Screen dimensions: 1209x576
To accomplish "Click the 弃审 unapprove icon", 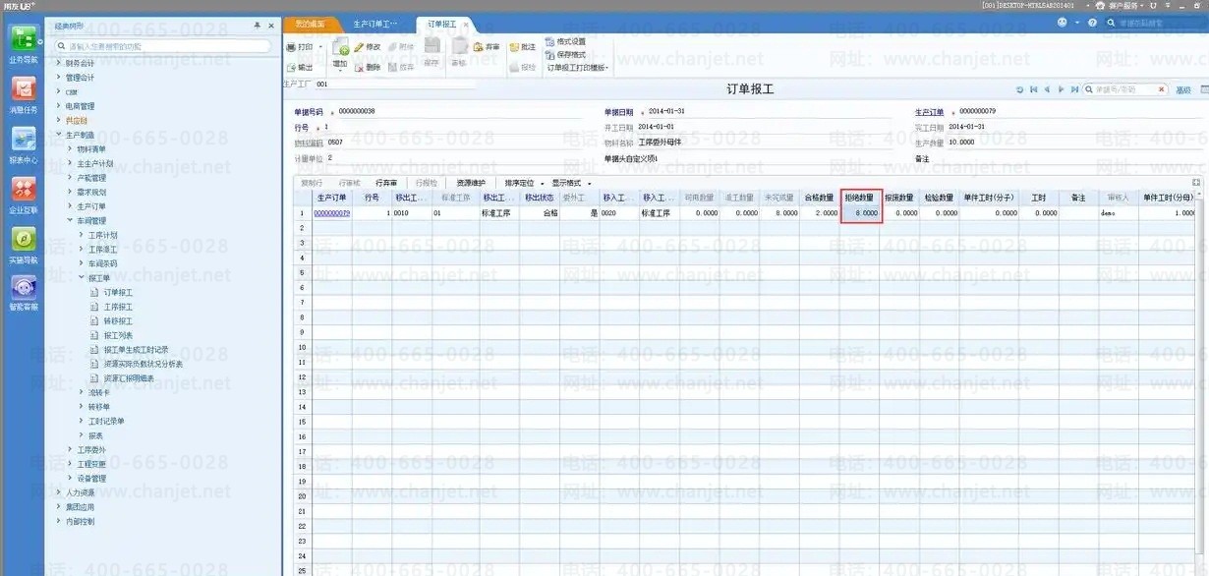I will tap(478, 46).
